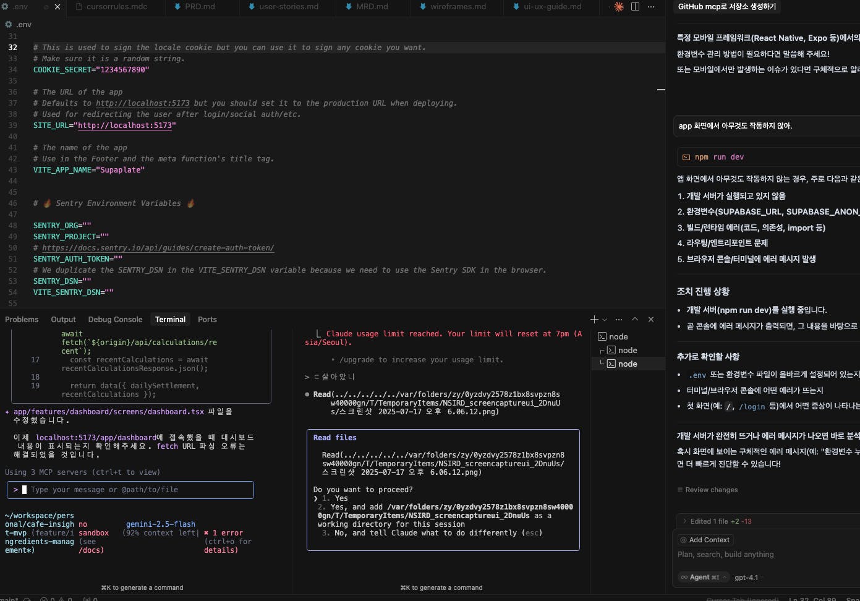Click Review changes in chat panel

click(707, 490)
